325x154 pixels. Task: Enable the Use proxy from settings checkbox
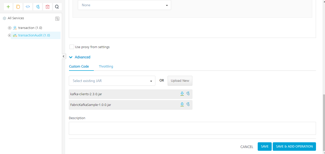pyautogui.click(x=72, y=47)
